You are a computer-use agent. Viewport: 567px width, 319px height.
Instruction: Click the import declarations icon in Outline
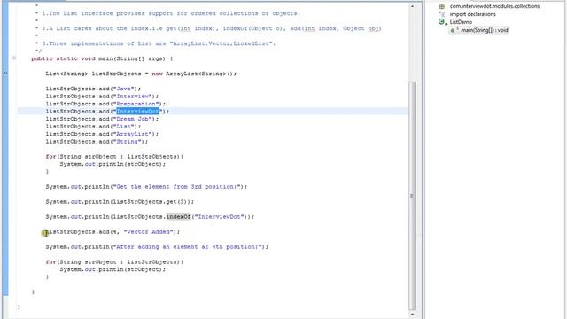[x=441, y=14]
